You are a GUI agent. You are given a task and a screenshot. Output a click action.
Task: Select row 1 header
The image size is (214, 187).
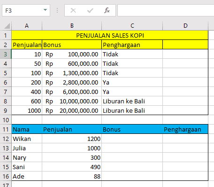click(6, 35)
